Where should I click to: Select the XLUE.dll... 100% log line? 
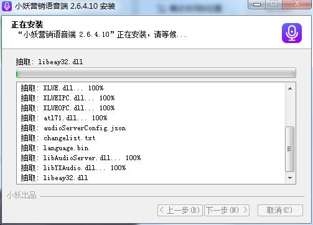(62, 88)
